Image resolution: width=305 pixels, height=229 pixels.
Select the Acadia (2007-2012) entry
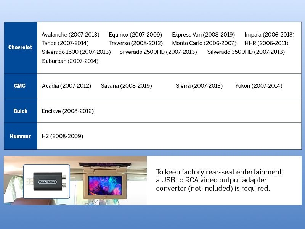point(66,86)
